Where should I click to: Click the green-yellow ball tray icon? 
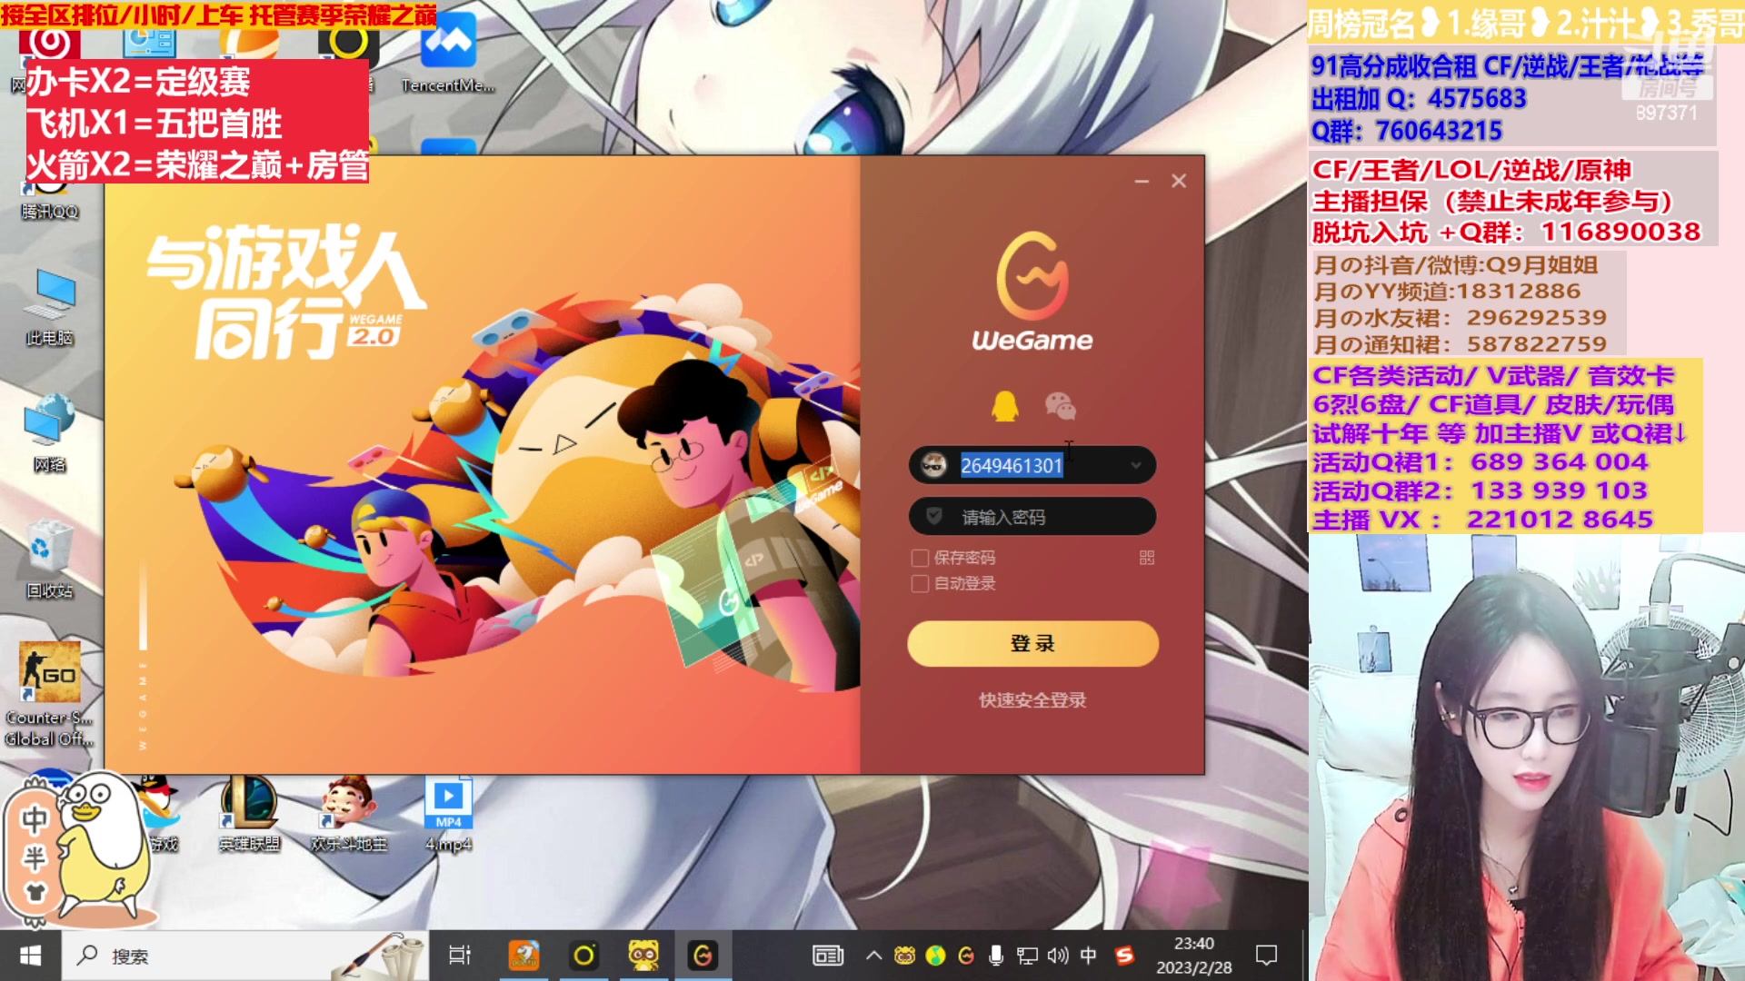(x=935, y=956)
